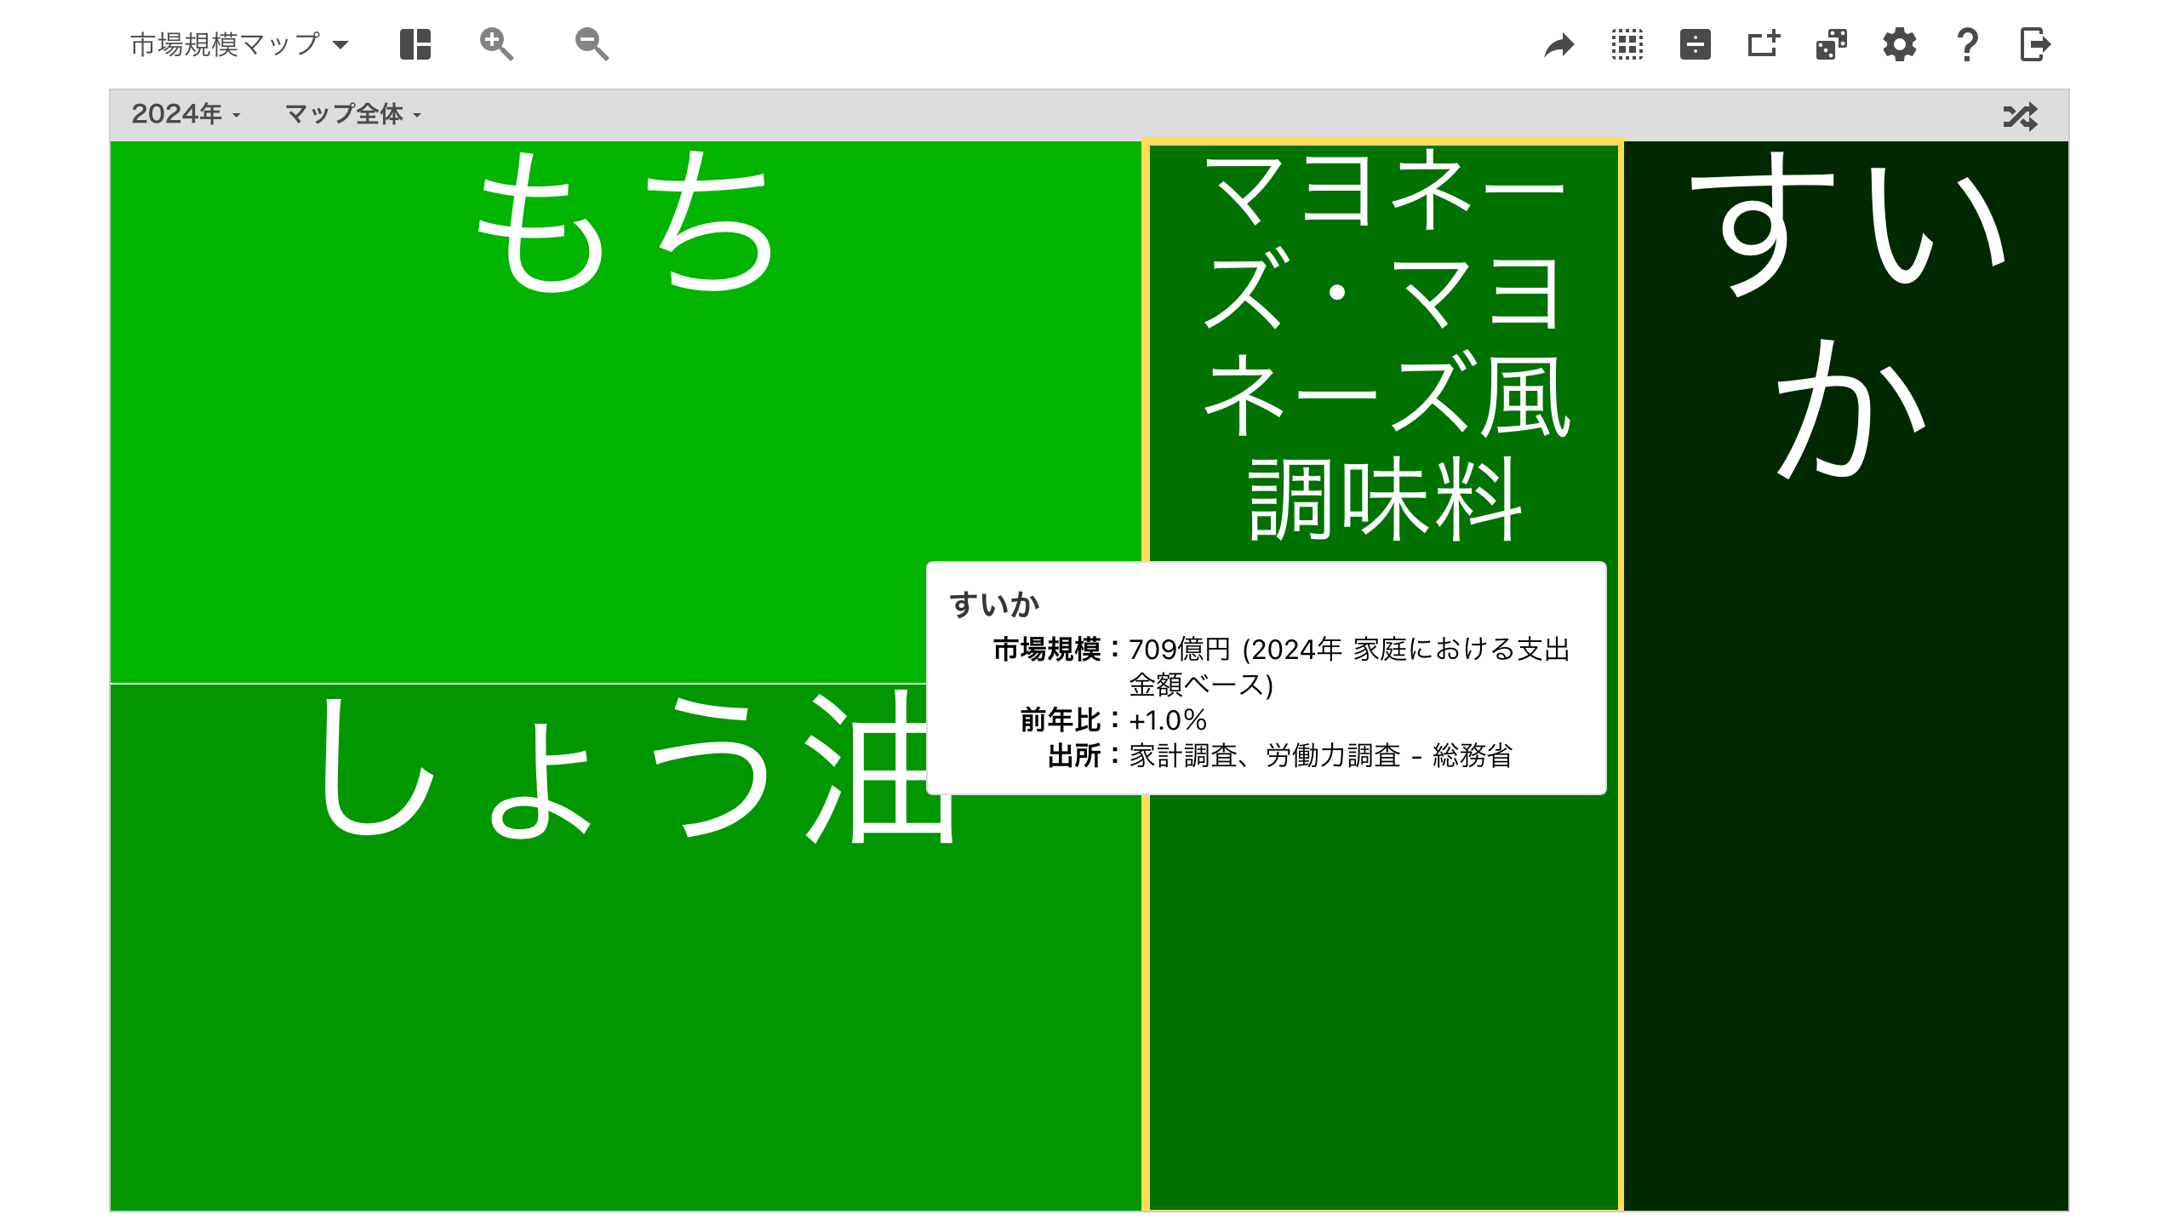2179x1226 pixels.
Task: Click the shuffle icon in the gray bar
Action: [x=2021, y=116]
